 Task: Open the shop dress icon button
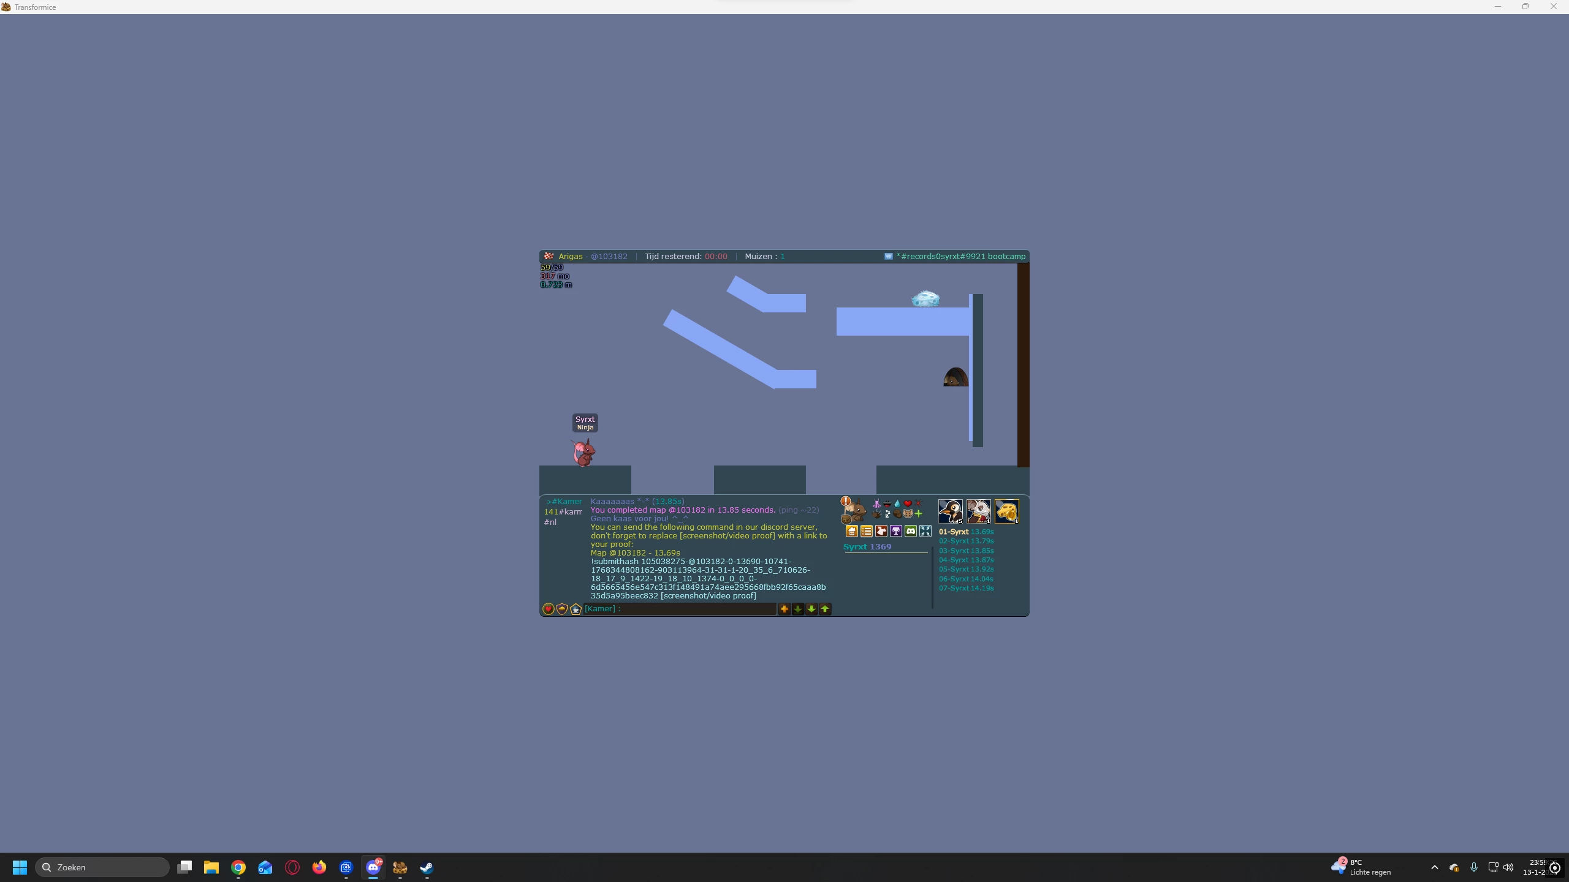[881, 531]
